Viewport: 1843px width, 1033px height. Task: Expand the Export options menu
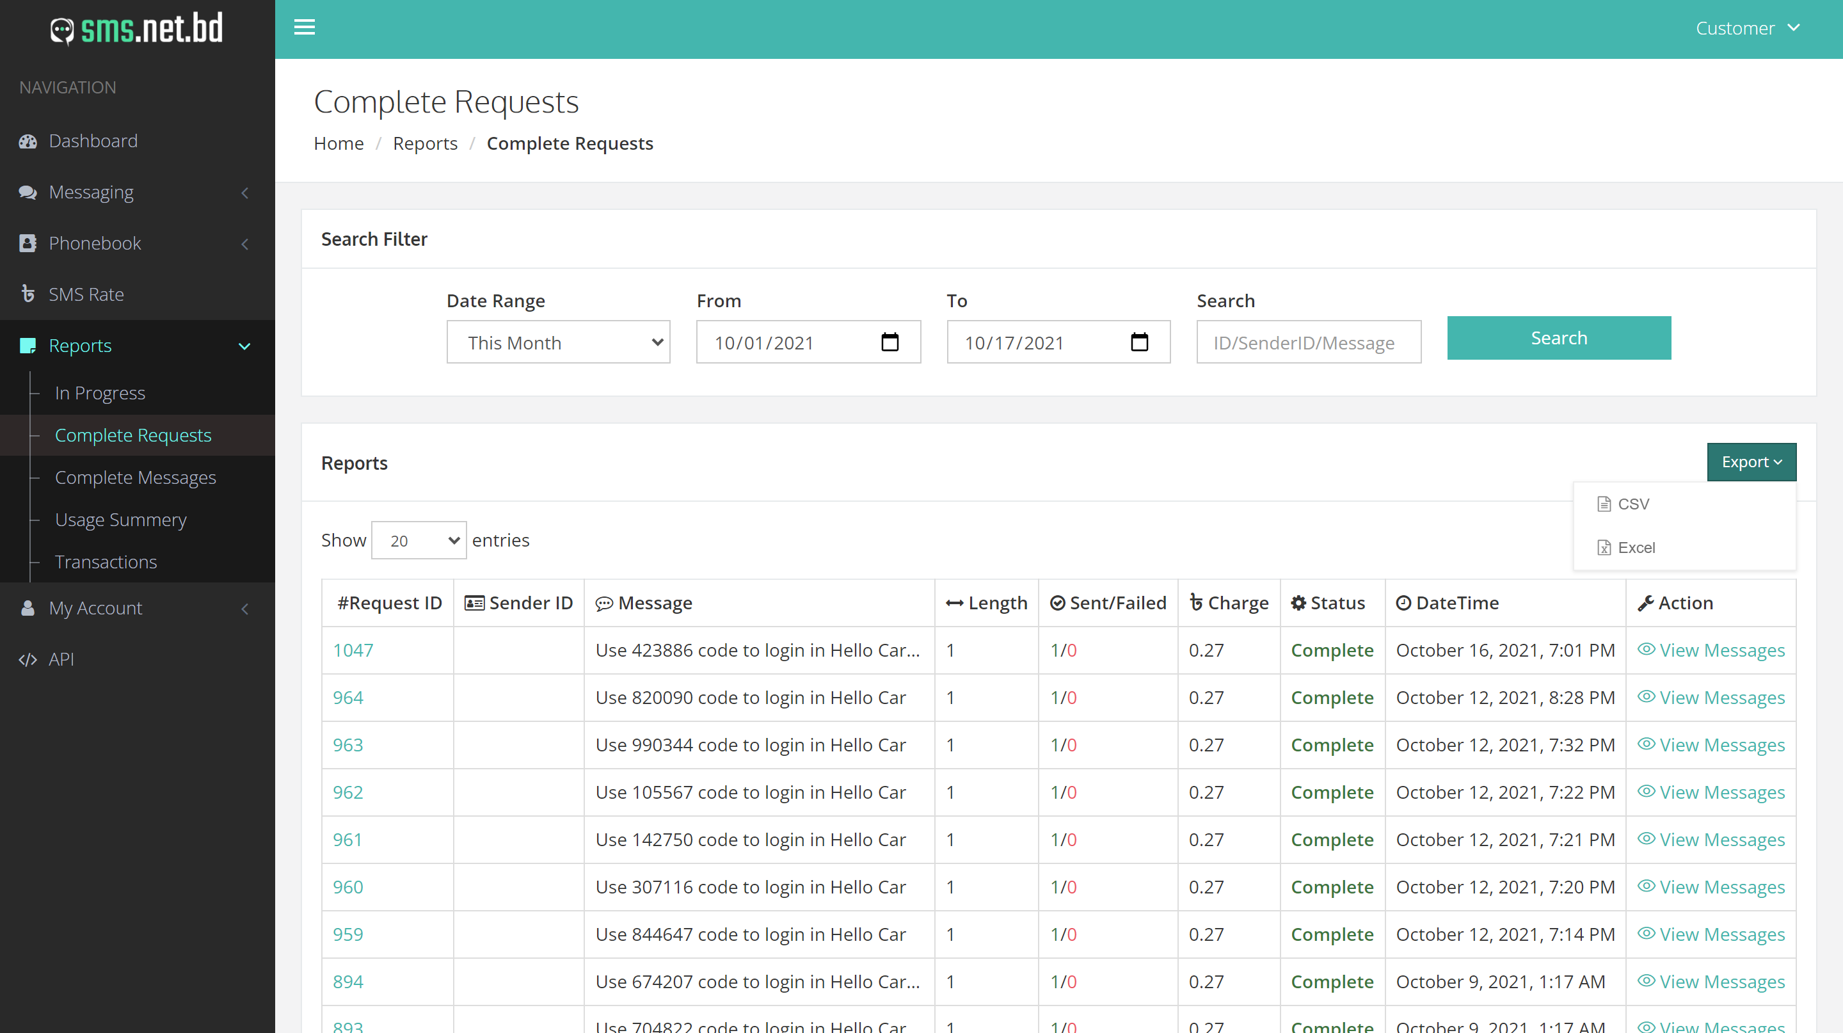[x=1751, y=461]
